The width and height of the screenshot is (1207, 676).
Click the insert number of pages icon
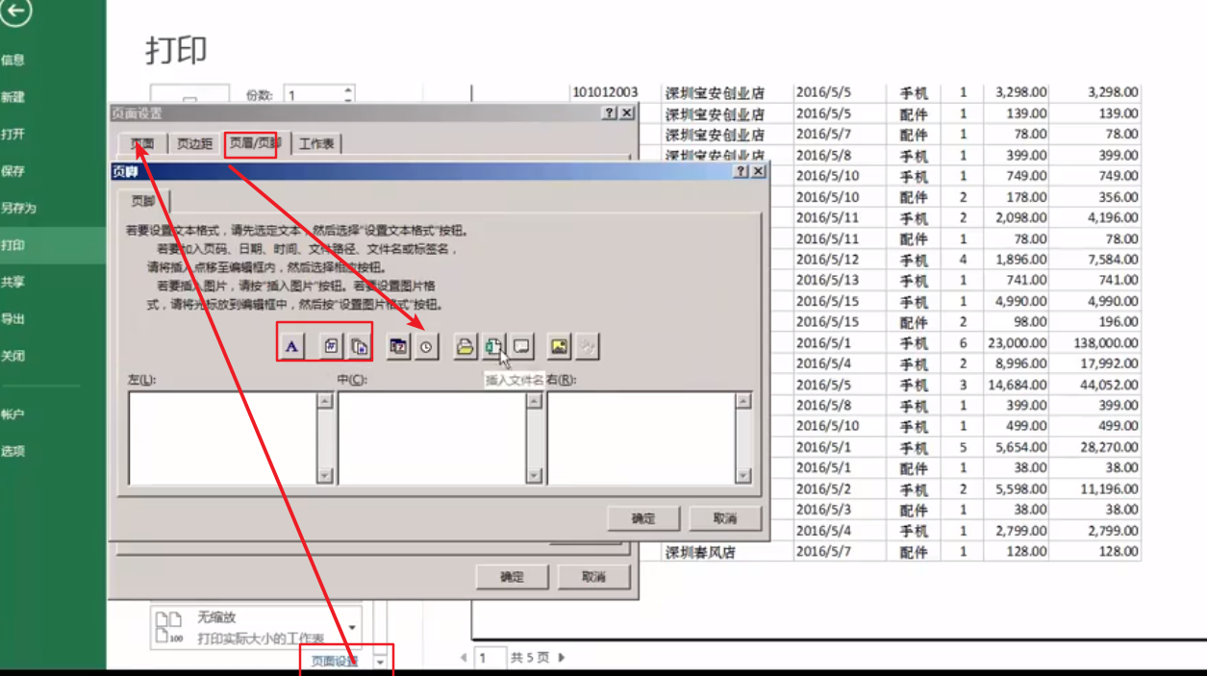pyautogui.click(x=359, y=346)
